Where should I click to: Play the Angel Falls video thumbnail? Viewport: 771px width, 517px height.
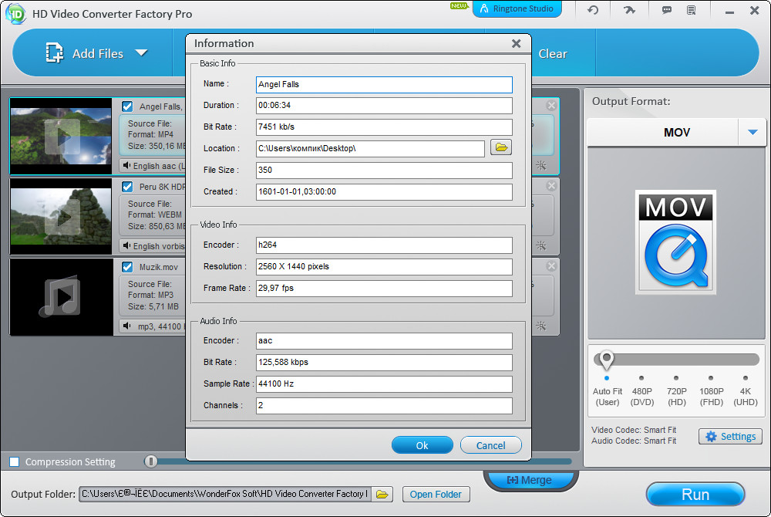[x=62, y=137]
